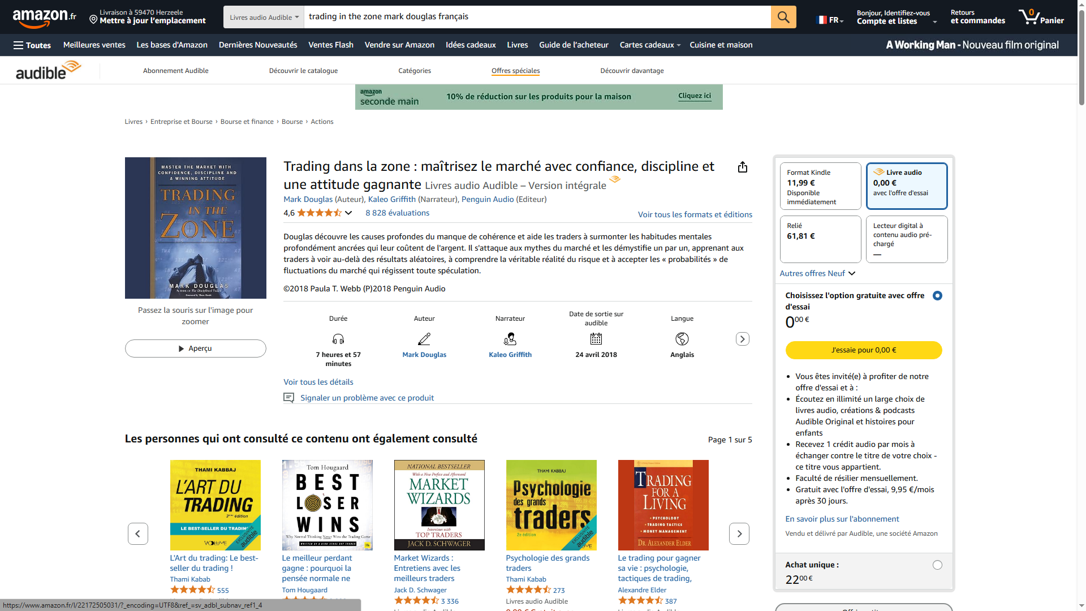This screenshot has height=611, width=1086.
Task: Open the Offres spéciales tab
Action: click(515, 71)
